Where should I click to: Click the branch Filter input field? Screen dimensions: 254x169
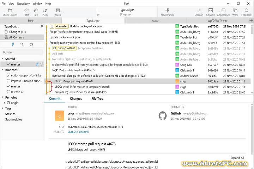coord(23,52)
